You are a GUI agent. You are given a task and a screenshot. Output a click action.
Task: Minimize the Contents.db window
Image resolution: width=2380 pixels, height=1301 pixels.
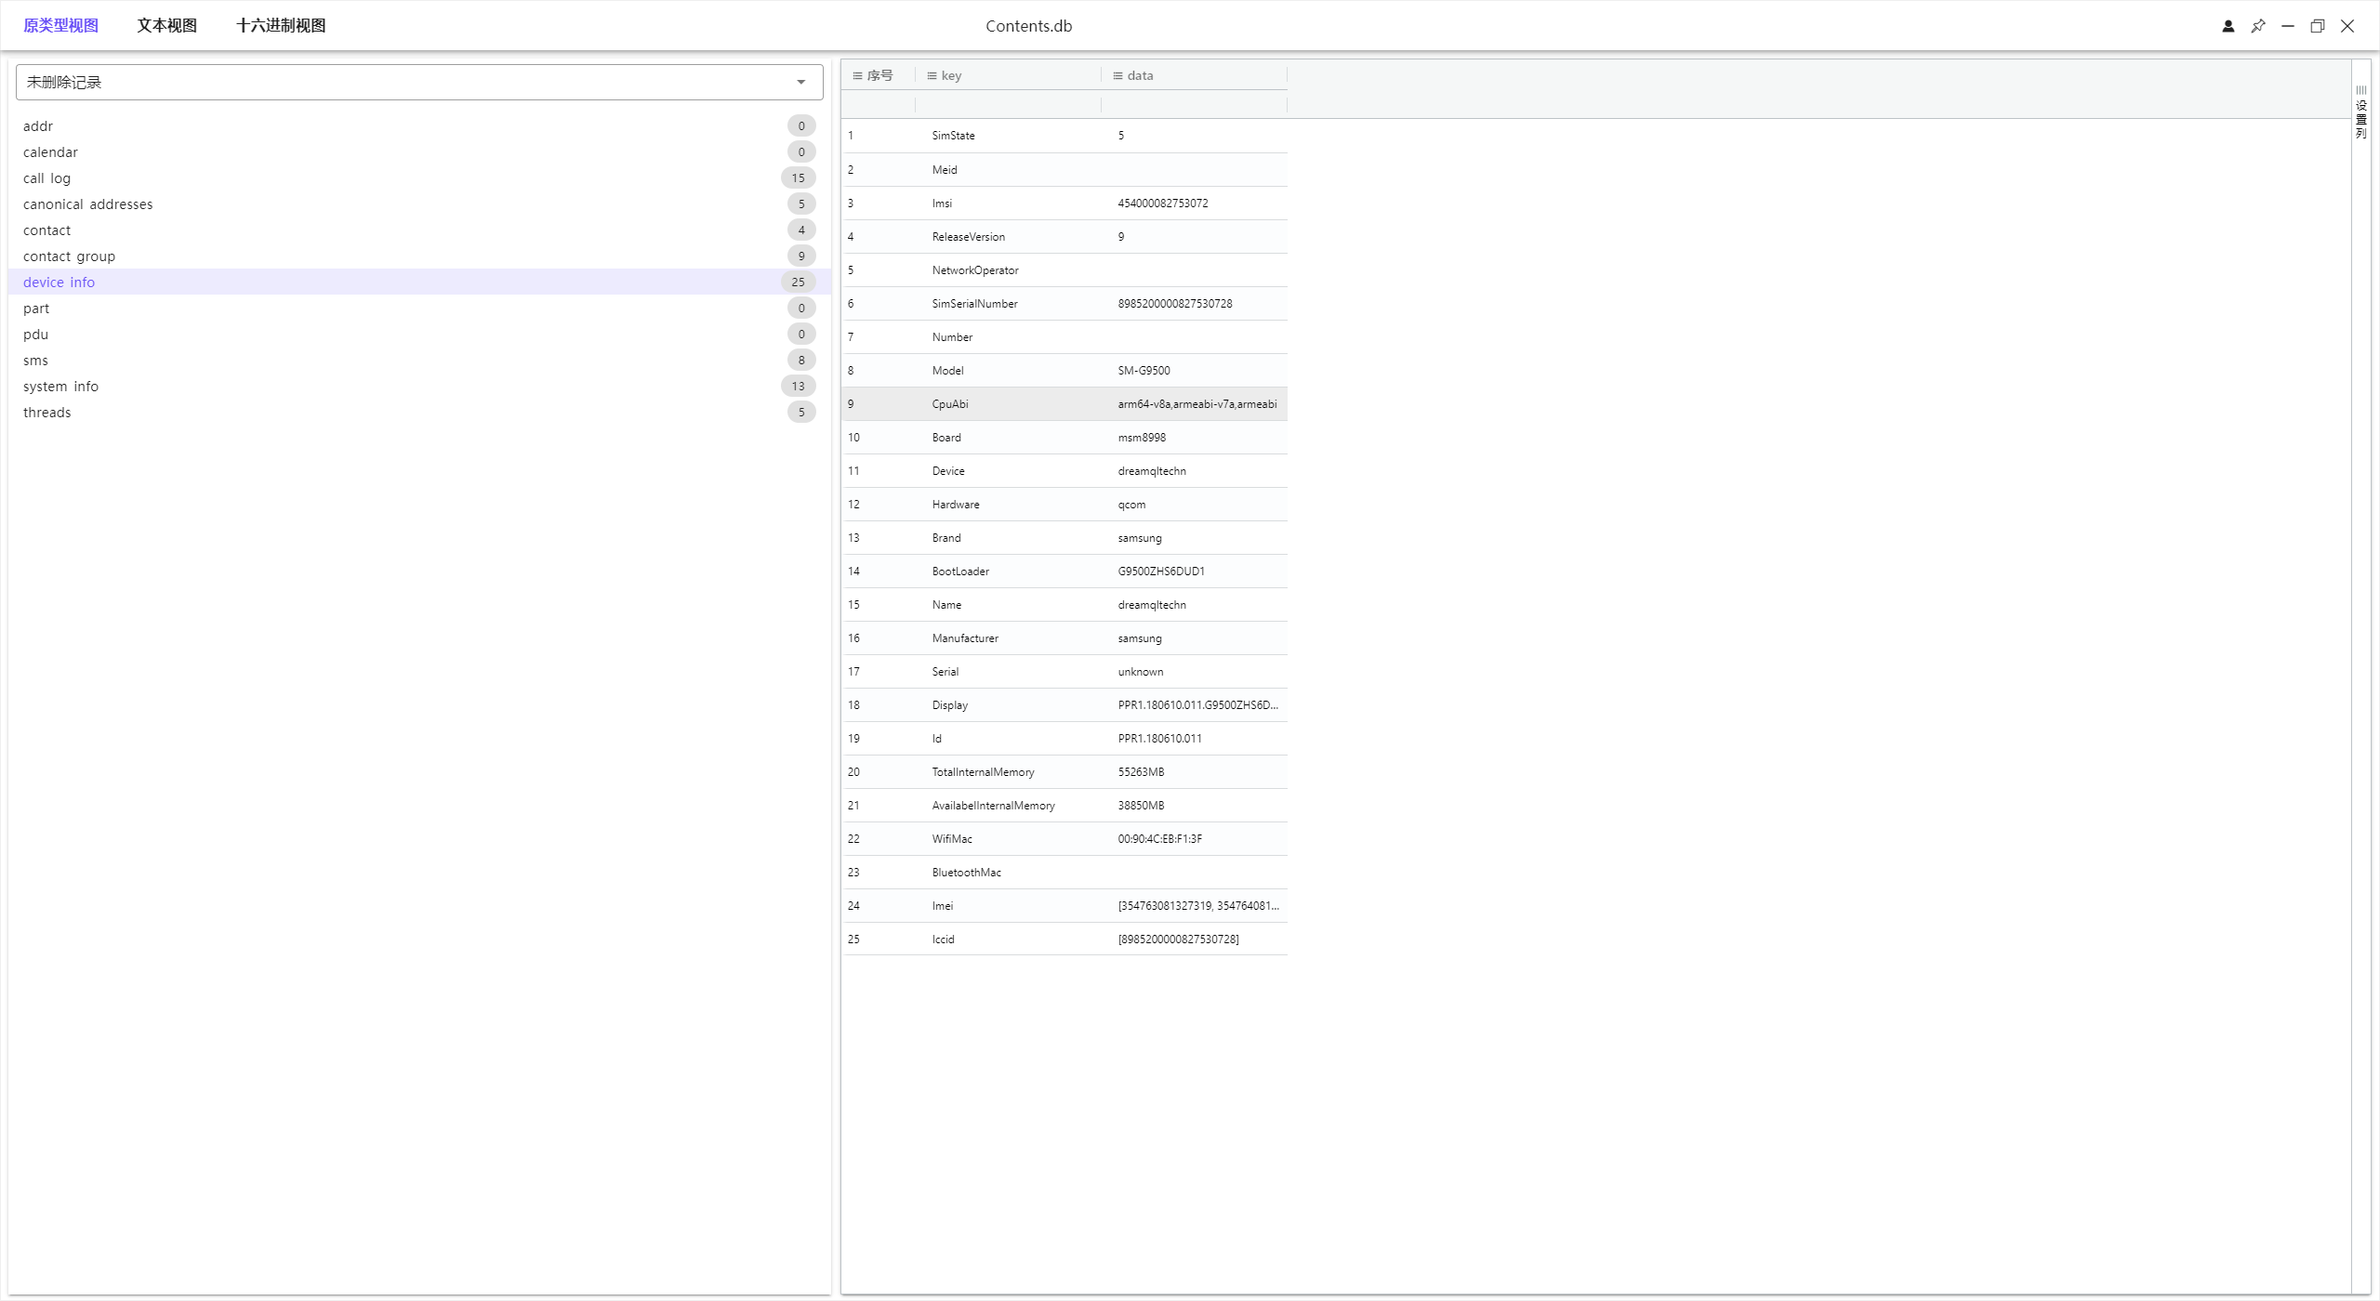point(2287,26)
